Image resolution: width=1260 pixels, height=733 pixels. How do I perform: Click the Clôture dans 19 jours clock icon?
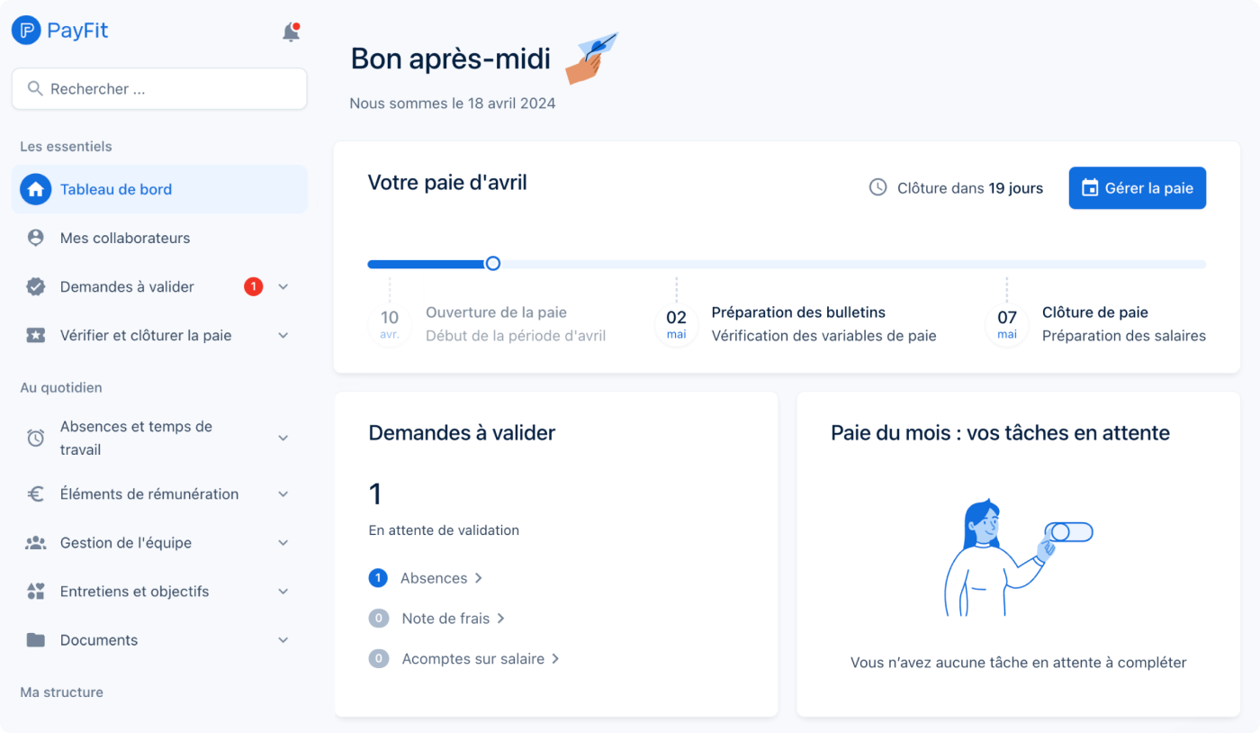[x=877, y=187]
